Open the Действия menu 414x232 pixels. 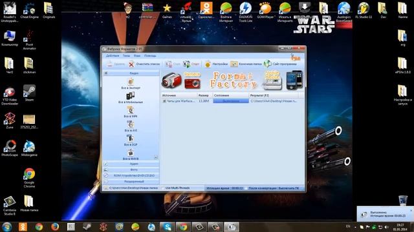(x=113, y=56)
